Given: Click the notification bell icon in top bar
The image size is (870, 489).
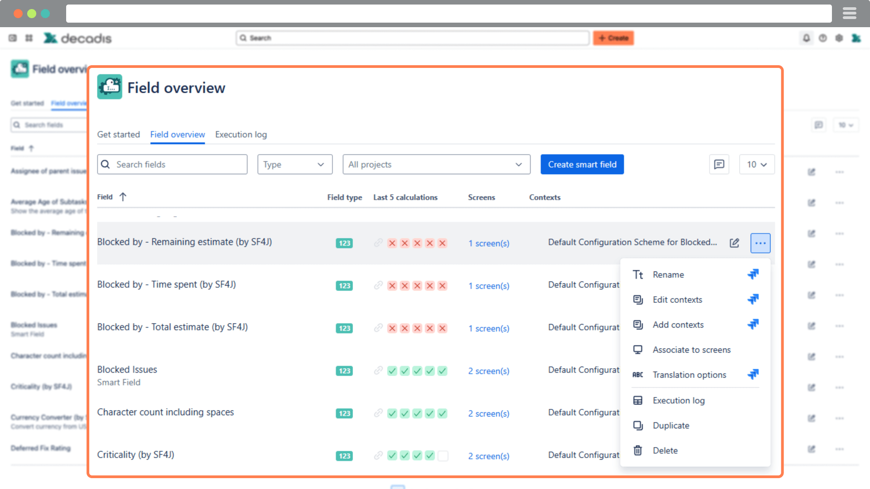Looking at the screenshot, I should 806,38.
